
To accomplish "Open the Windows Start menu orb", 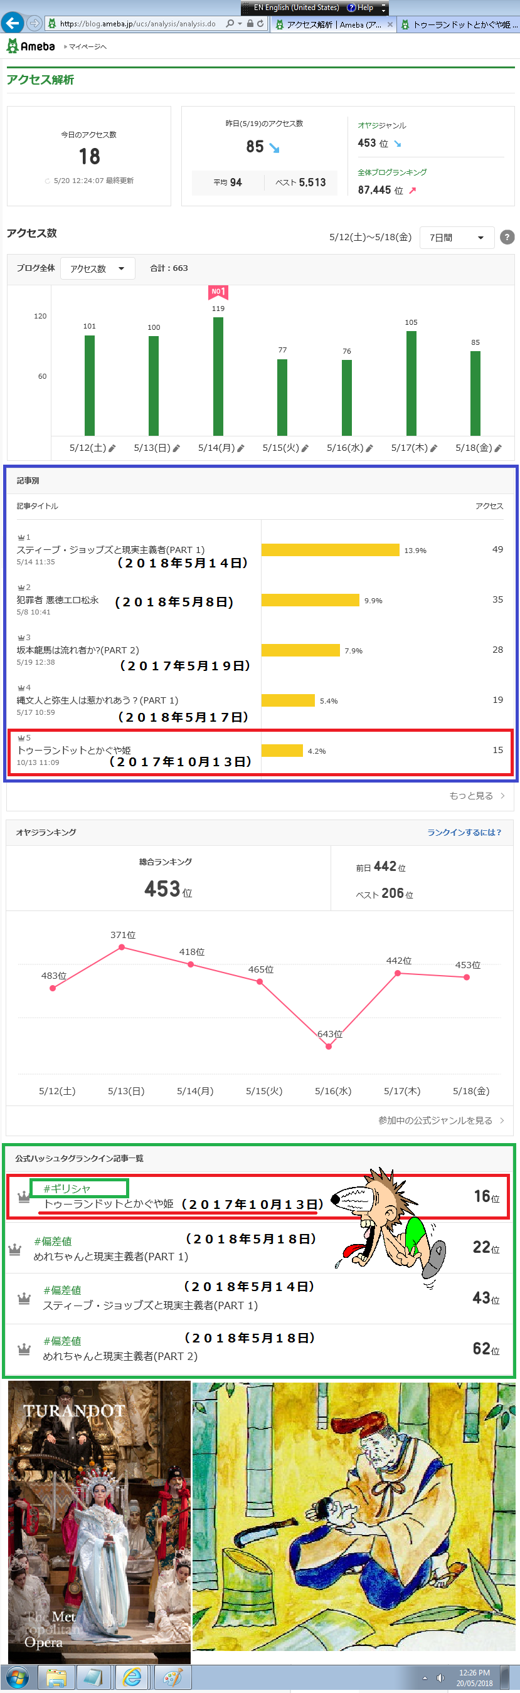I will [16, 1677].
